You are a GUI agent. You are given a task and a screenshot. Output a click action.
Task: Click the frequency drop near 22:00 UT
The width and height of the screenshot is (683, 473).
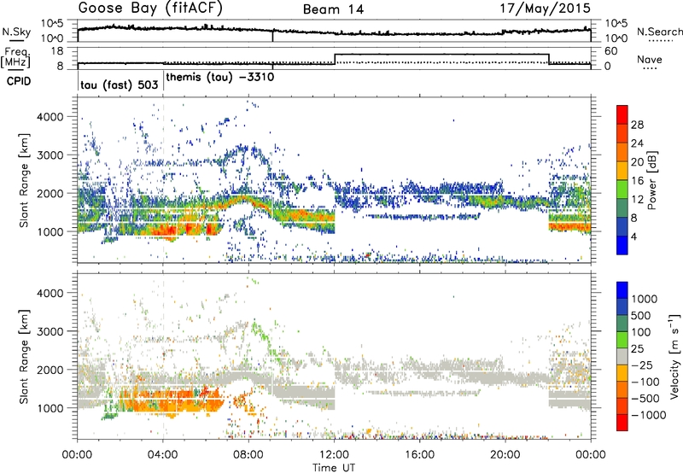[549, 59]
